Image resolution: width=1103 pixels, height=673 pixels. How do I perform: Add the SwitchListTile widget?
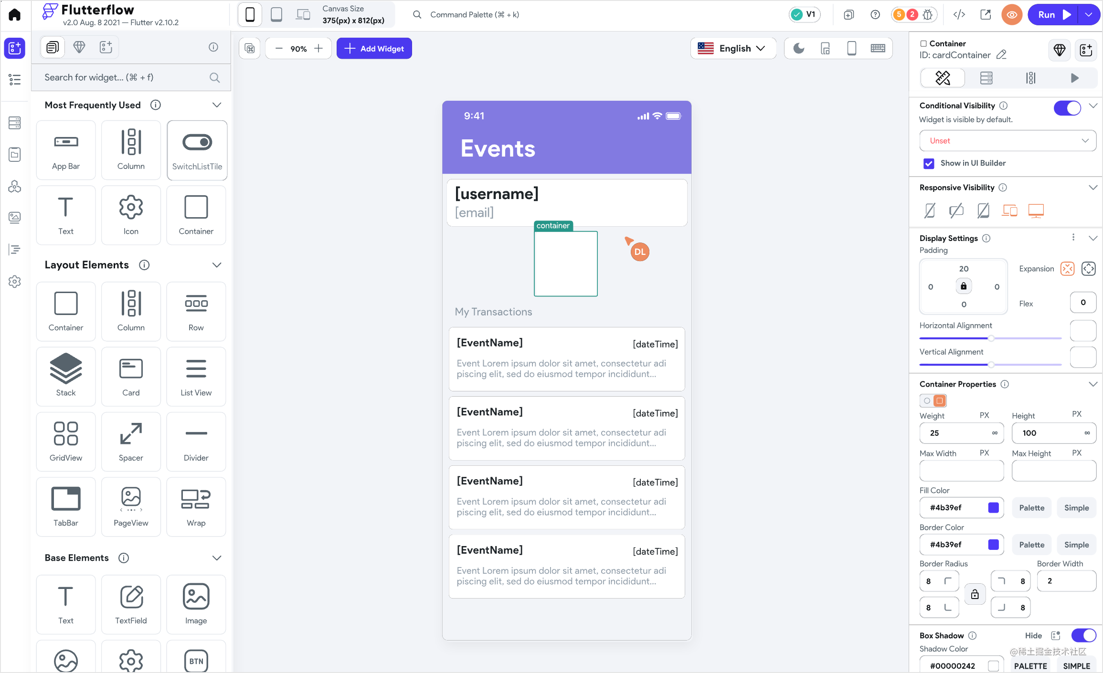pos(197,150)
